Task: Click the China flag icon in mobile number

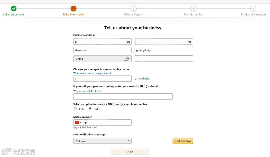Action: click(77, 123)
